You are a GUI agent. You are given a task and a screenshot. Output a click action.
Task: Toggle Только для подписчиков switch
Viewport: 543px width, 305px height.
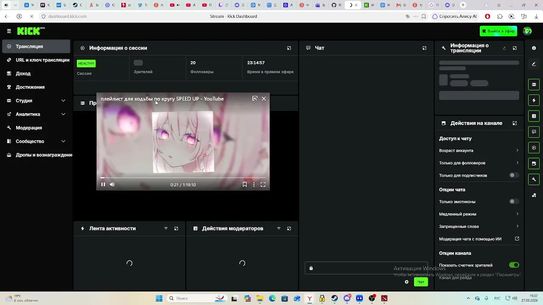point(514,175)
